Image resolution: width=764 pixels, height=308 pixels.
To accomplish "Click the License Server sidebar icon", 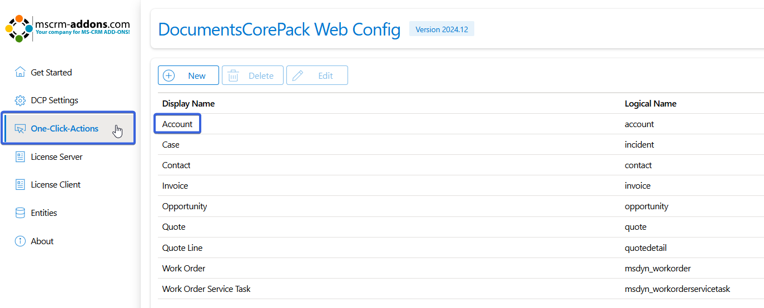I will [x=20, y=157].
